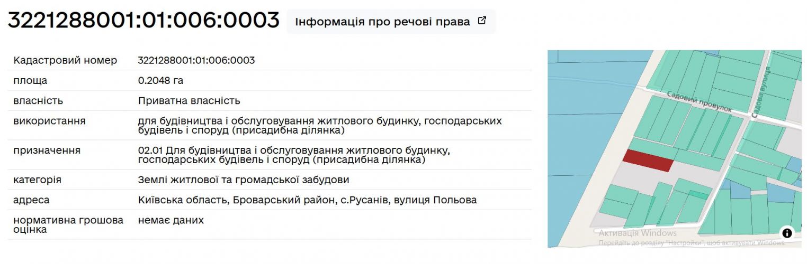Click the Землі житлової та громадської забудови value
The height and width of the screenshot is (264, 807).
point(244,180)
